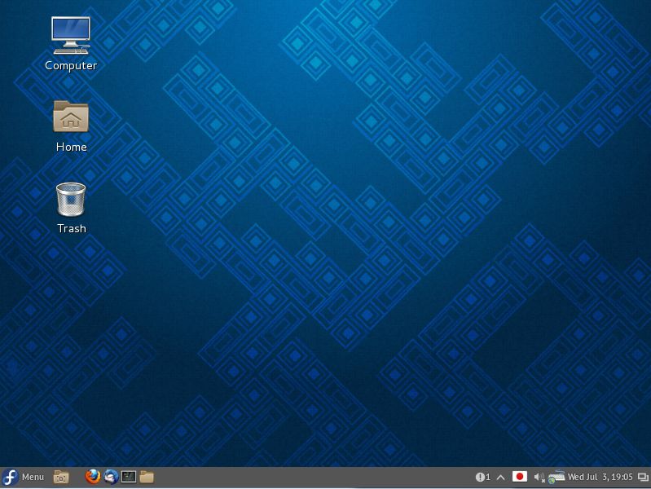This screenshot has width=651, height=489.
Task: Click the show desktop folder icon in panel
Action: [x=61, y=477]
